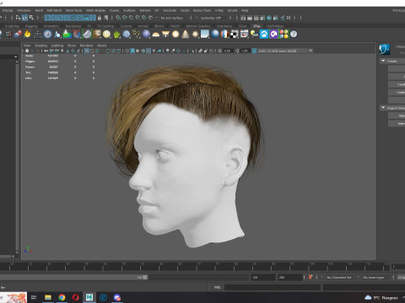Click the auto keyframe icon near range fields
The height and width of the screenshot is (303, 405).
pyautogui.click(x=310, y=277)
